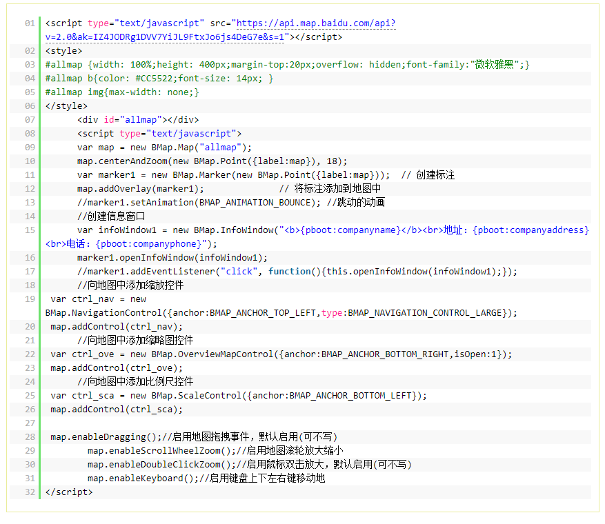Click the map.enableScrollWheelZoom() statement
The image size is (605, 524).
[161, 451]
